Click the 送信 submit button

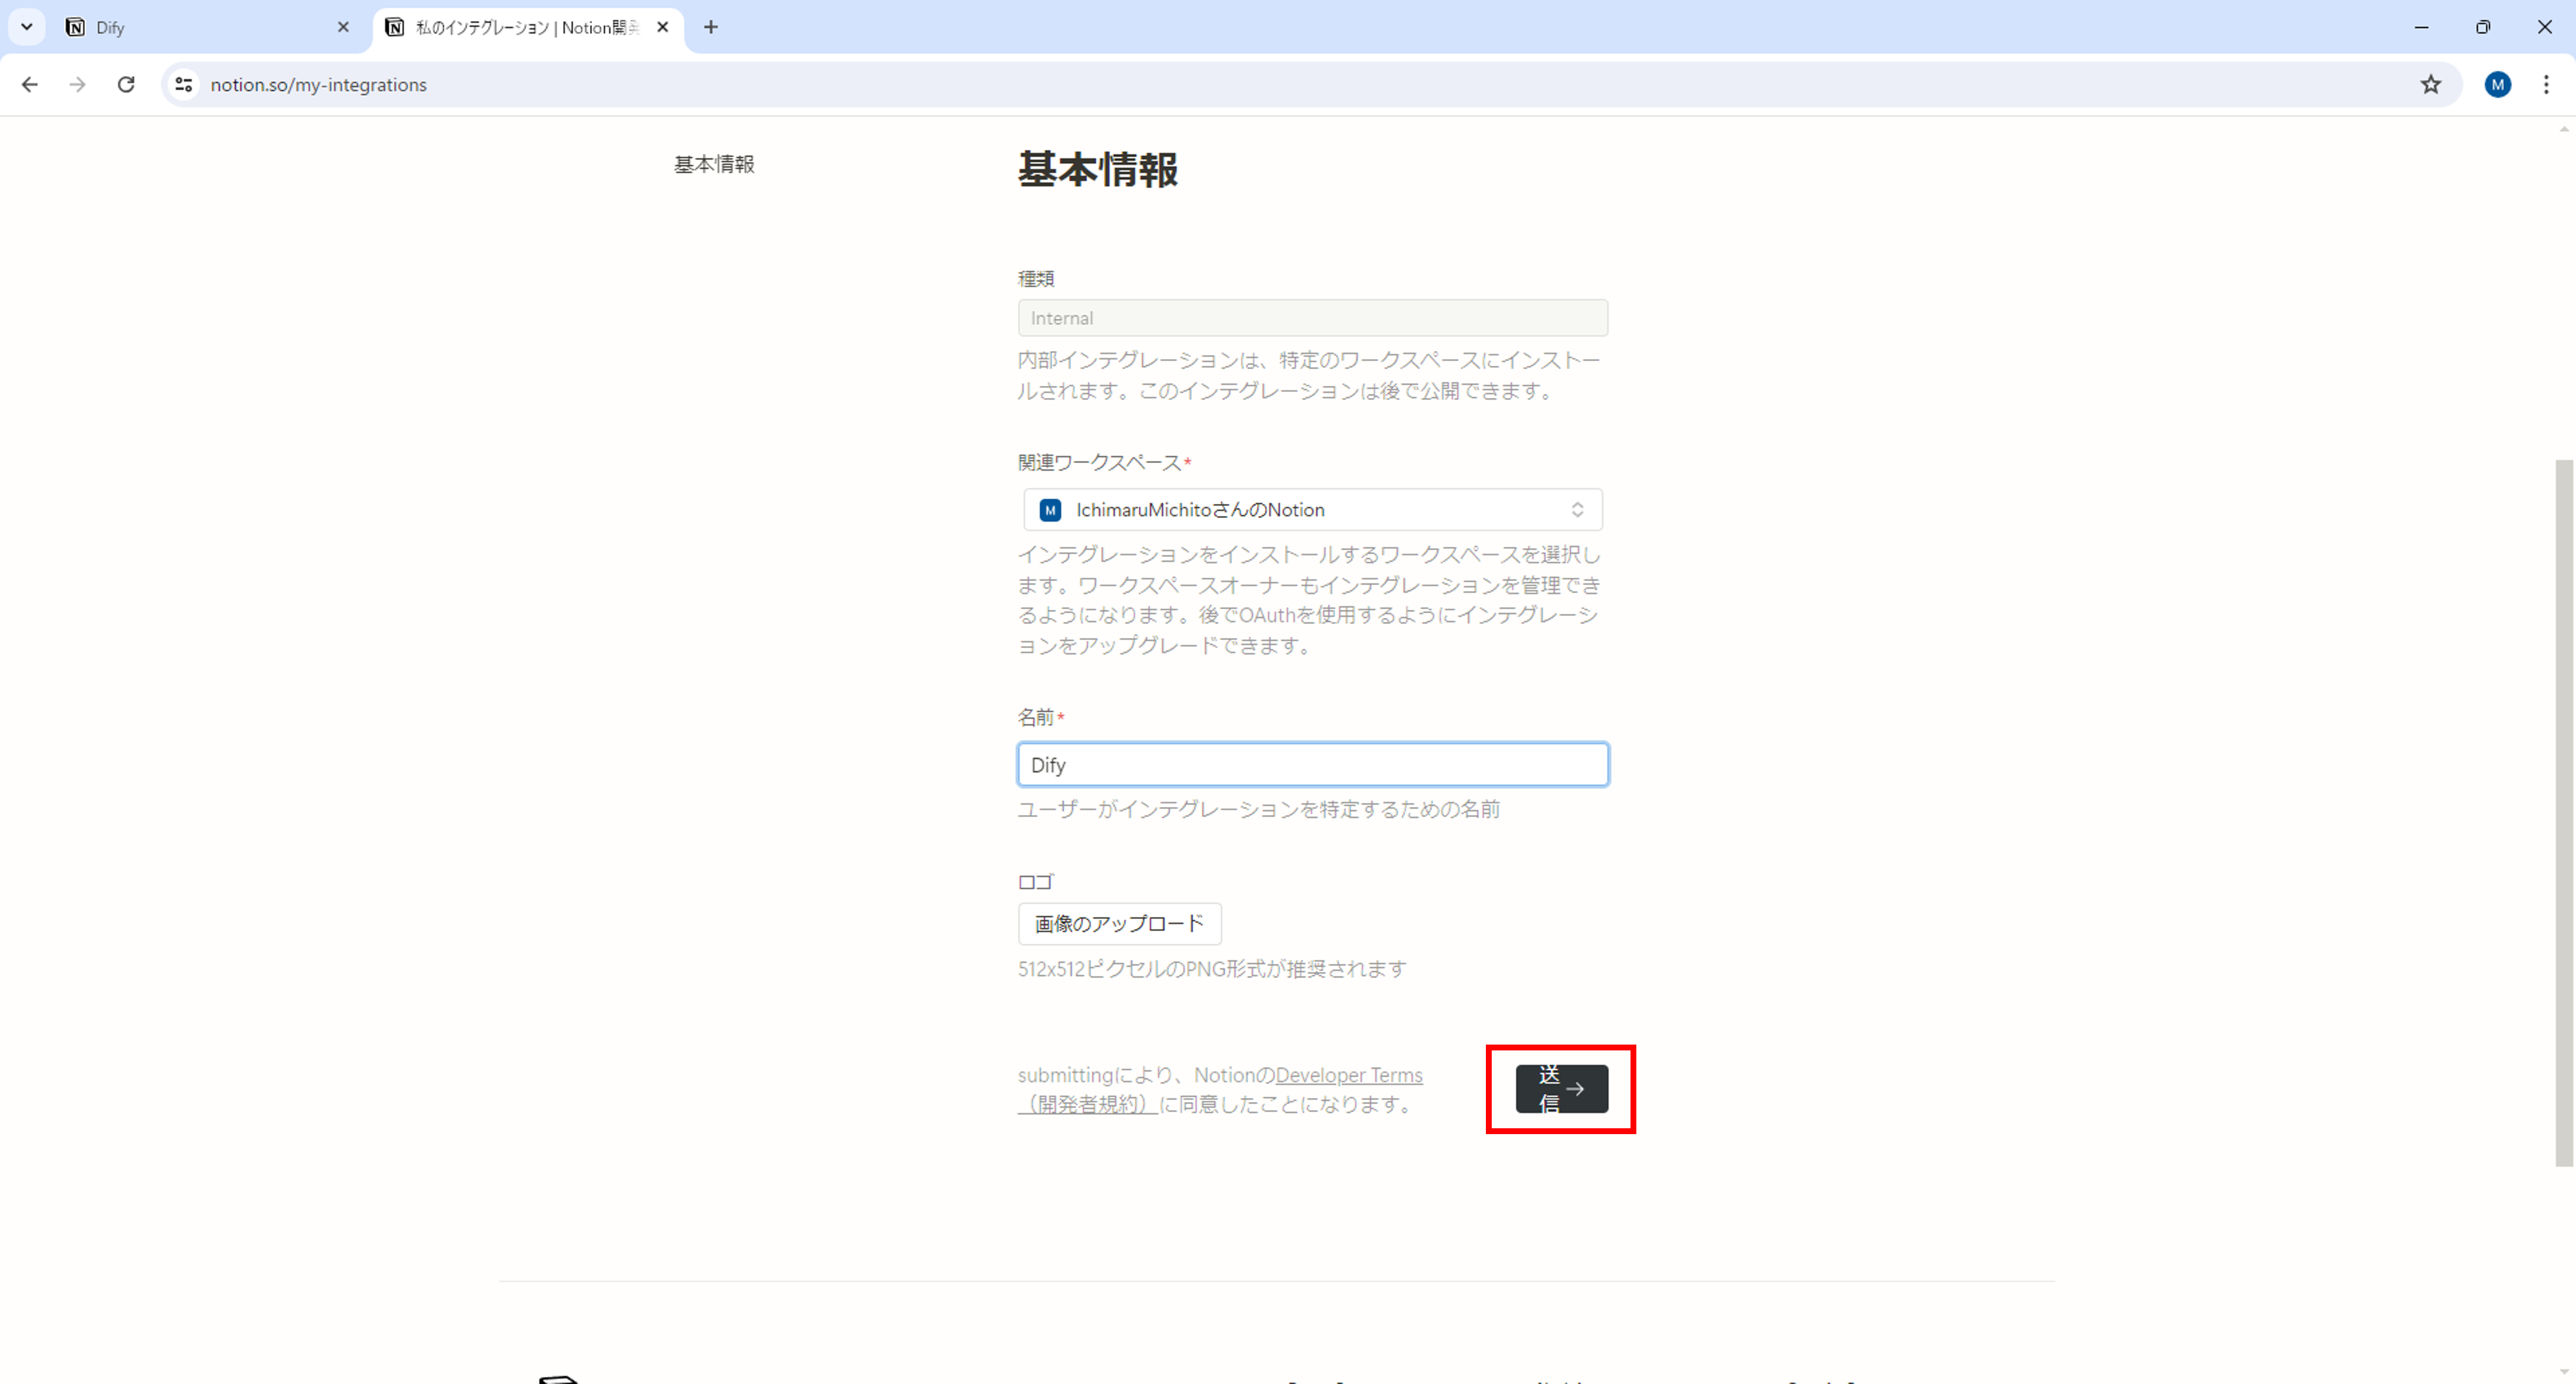click(1561, 1088)
